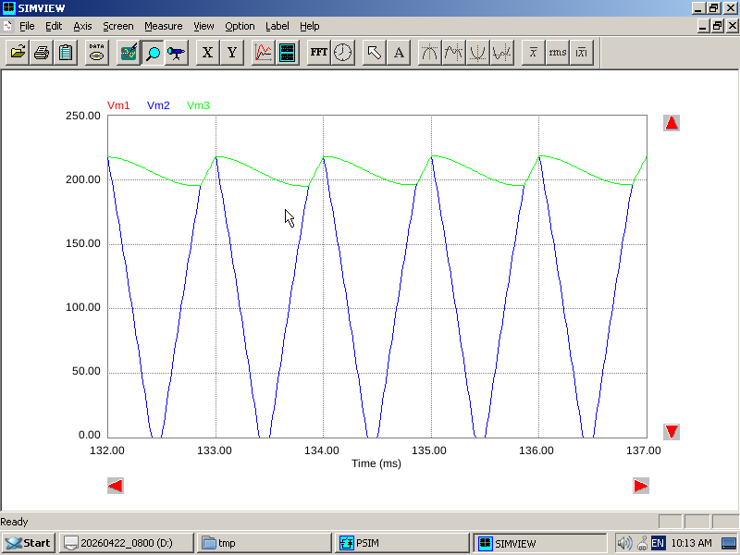Screen dimensions: 740x555
Task: Click the 137.00 X-axis value
Action: [644, 450]
